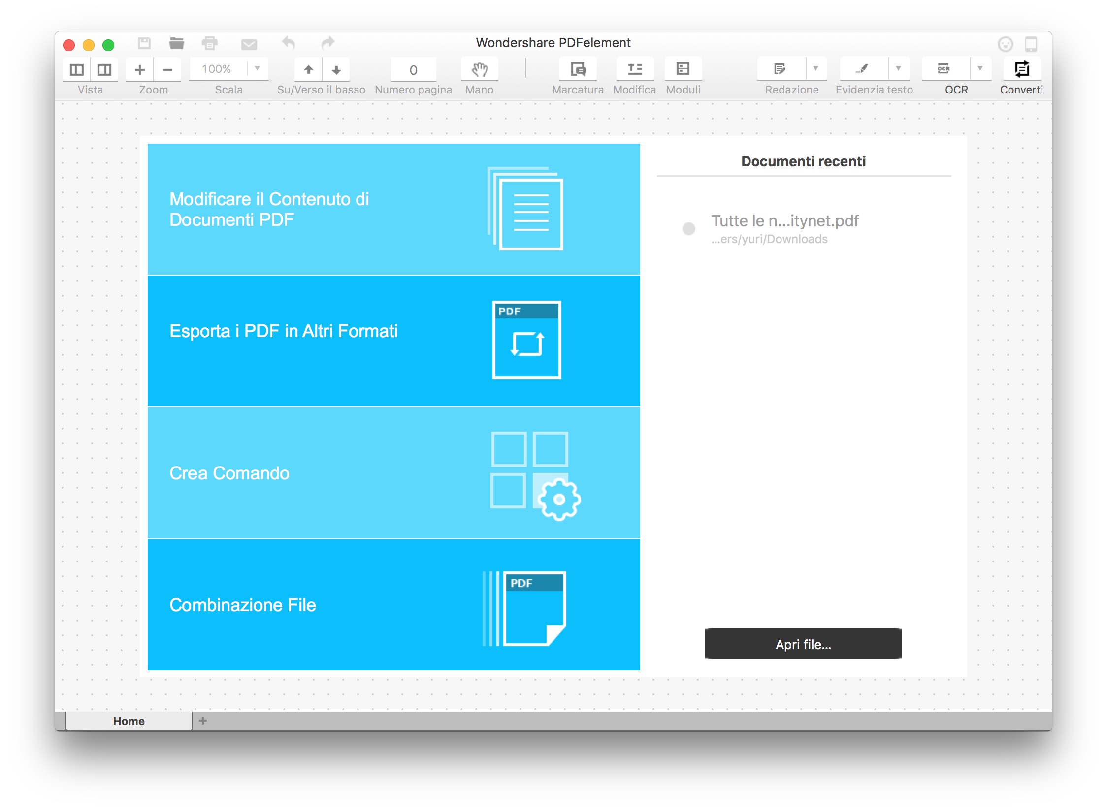The width and height of the screenshot is (1107, 810).
Task: Select the Mano hand tool
Action: coord(479,69)
